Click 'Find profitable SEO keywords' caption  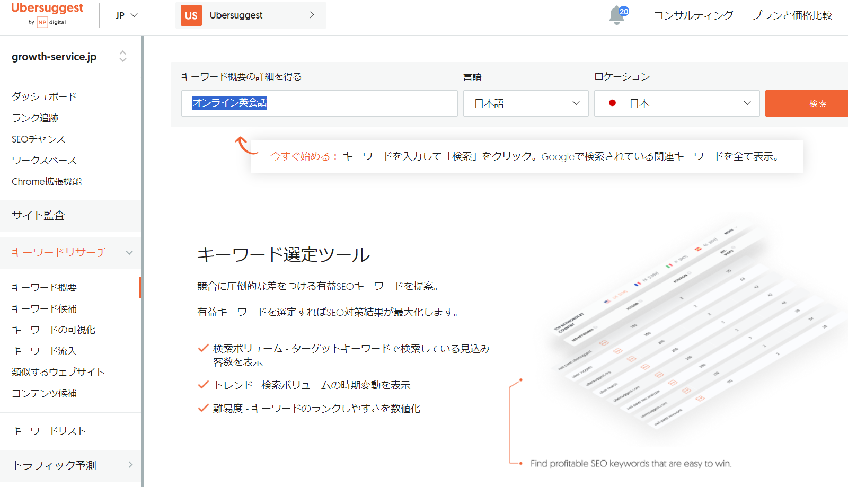click(x=631, y=464)
